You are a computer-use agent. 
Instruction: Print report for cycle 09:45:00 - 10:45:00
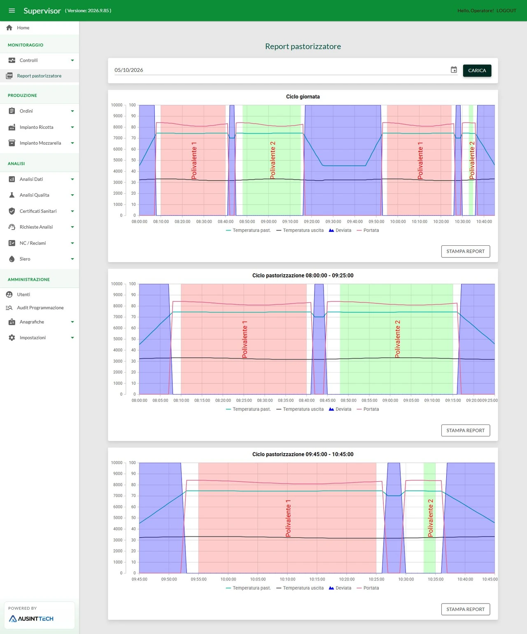465,609
